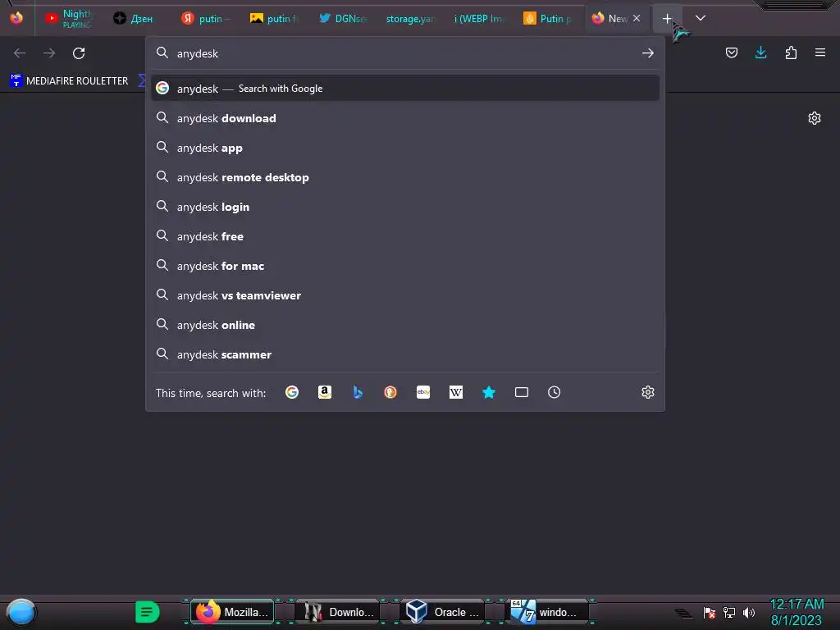Select anydesk free suggestion
Screen dimensions: 840x630
point(405,236)
